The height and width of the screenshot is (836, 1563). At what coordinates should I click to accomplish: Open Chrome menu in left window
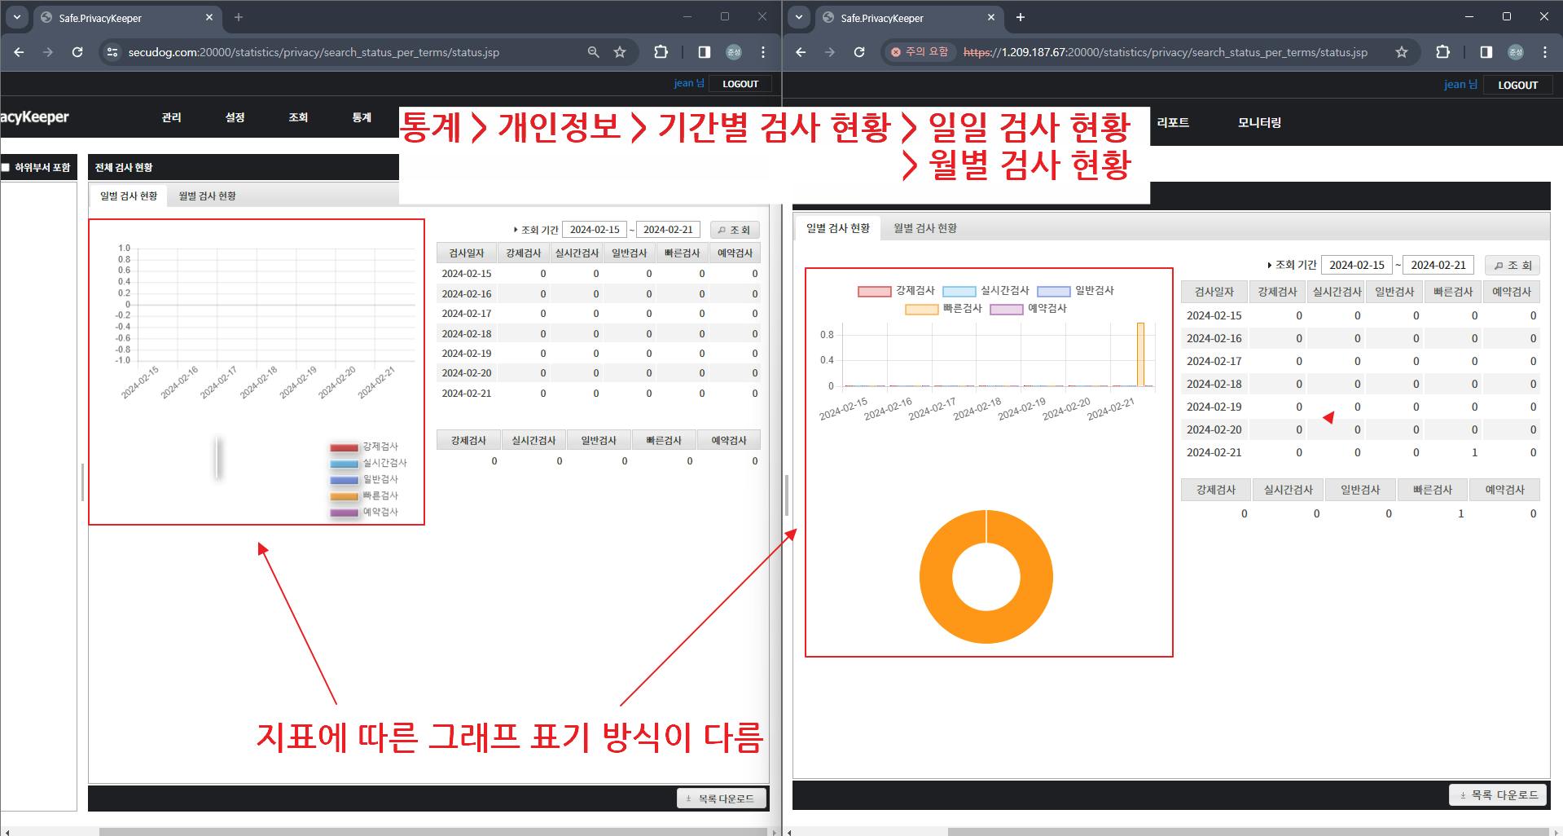click(x=763, y=52)
